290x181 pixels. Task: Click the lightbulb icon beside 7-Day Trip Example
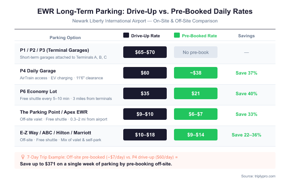pos(23,157)
